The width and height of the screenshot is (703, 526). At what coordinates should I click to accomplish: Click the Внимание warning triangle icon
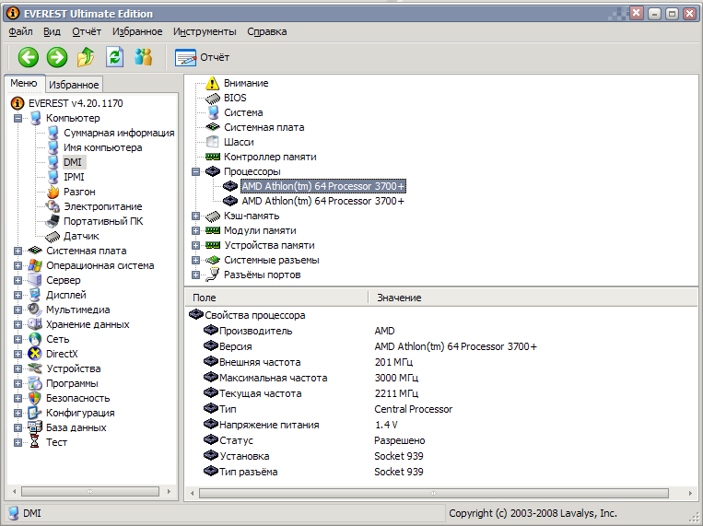213,83
